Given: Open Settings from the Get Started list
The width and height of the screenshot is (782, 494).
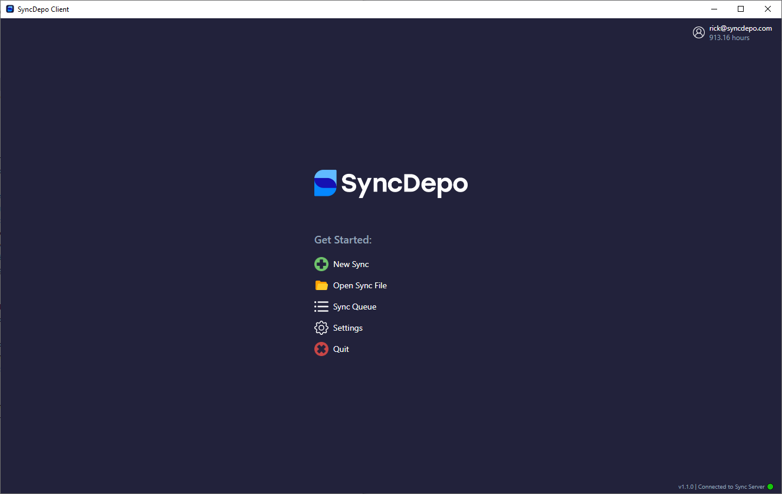Looking at the screenshot, I should pyautogui.click(x=348, y=327).
